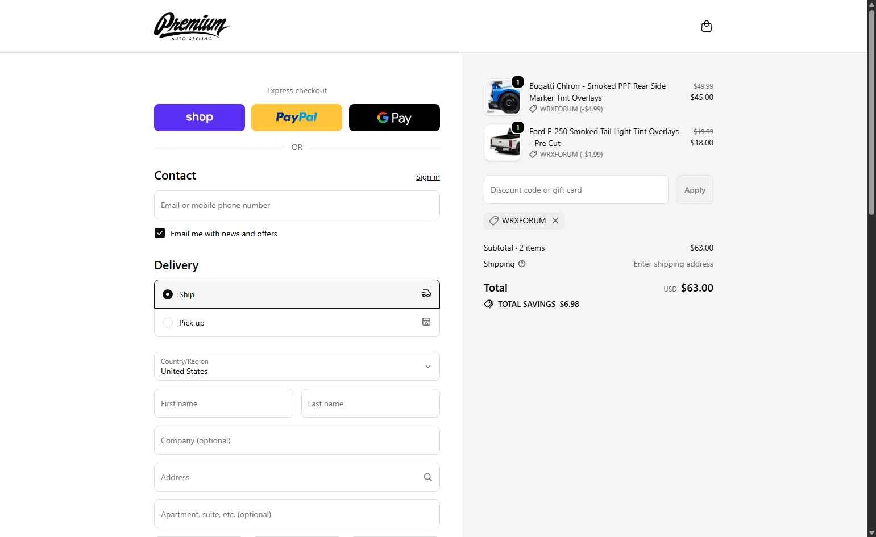Click the Enter shipping address text
This screenshot has width=876, height=537.
[674, 264]
